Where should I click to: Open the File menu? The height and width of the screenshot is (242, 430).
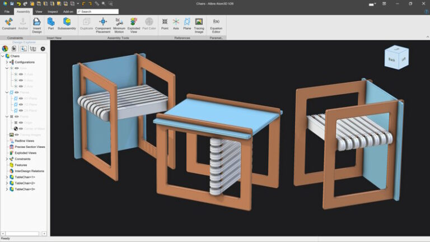pos(7,12)
